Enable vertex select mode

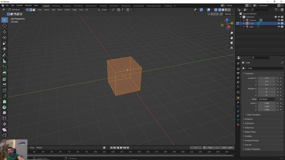point(28,10)
